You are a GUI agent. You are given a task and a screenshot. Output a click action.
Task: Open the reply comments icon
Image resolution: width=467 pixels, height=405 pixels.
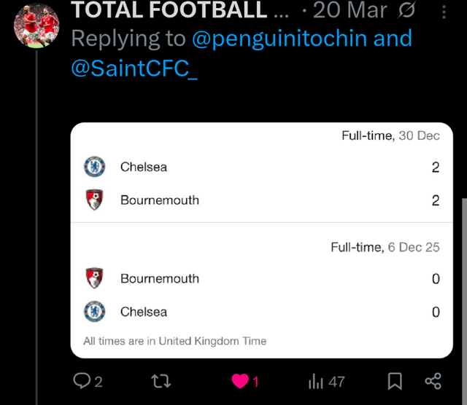point(81,381)
